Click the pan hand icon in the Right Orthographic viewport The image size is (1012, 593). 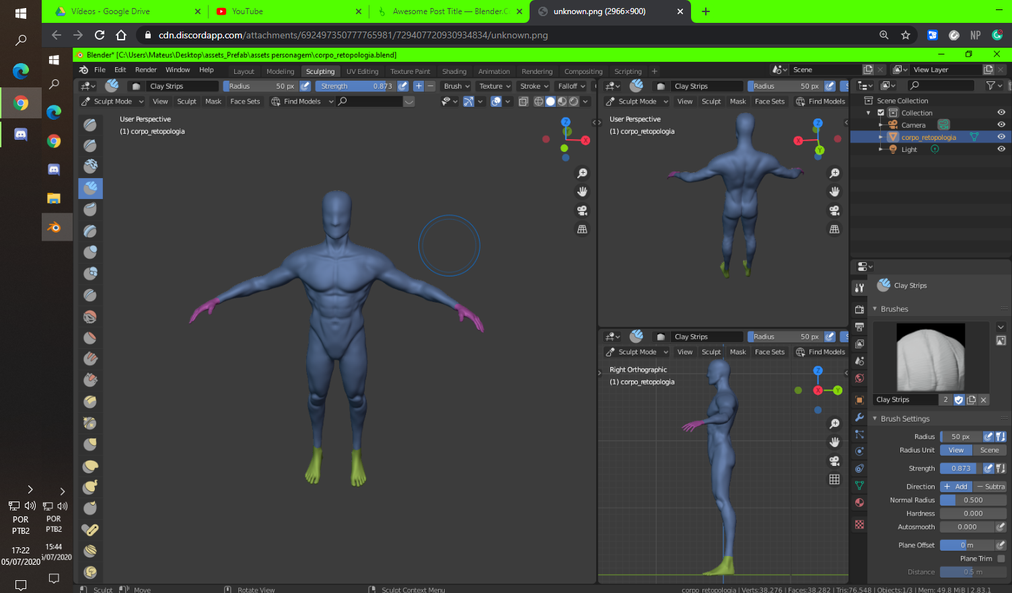coord(834,442)
